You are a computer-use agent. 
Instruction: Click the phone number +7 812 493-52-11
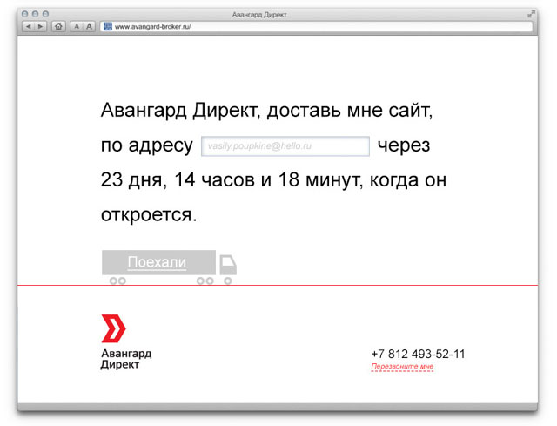[418, 354]
